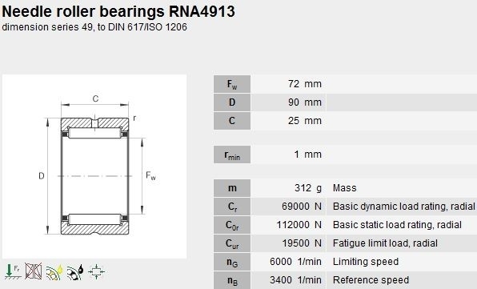Open the bearing cross-section drawing
The height and width of the screenshot is (289, 477).
click(94, 167)
